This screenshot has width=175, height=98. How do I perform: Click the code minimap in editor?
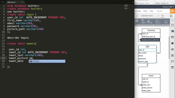coord(127,7)
